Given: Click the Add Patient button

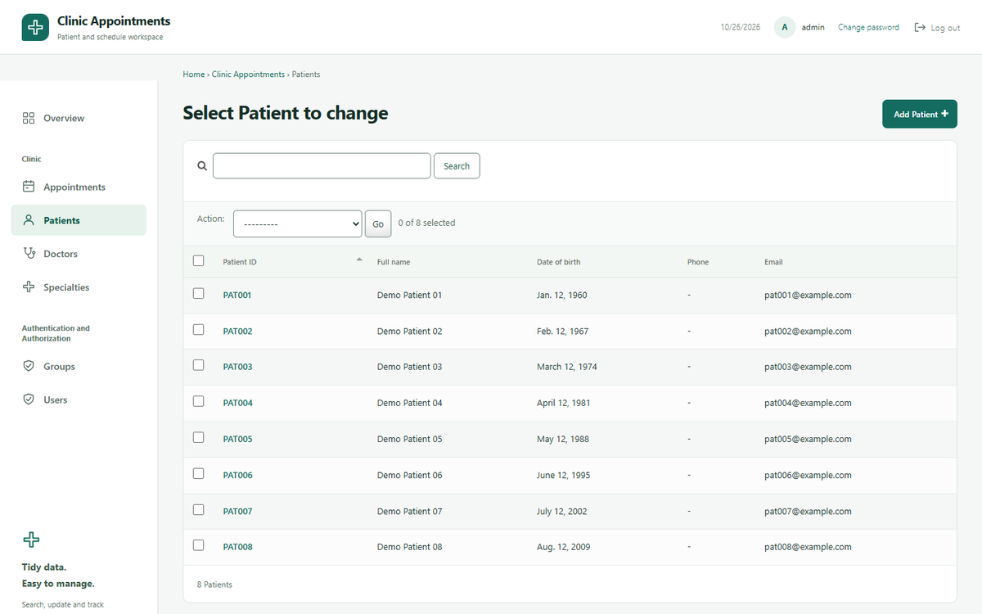Looking at the screenshot, I should (920, 114).
